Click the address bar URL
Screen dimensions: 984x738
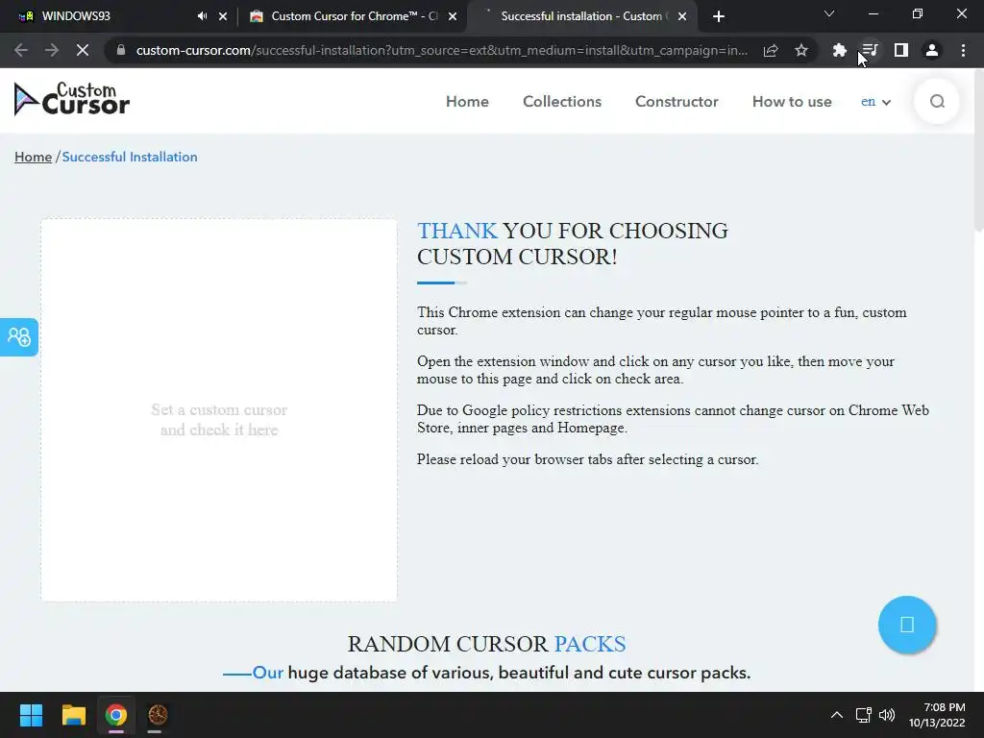[441, 50]
